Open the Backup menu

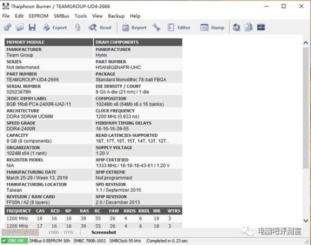[116, 16]
